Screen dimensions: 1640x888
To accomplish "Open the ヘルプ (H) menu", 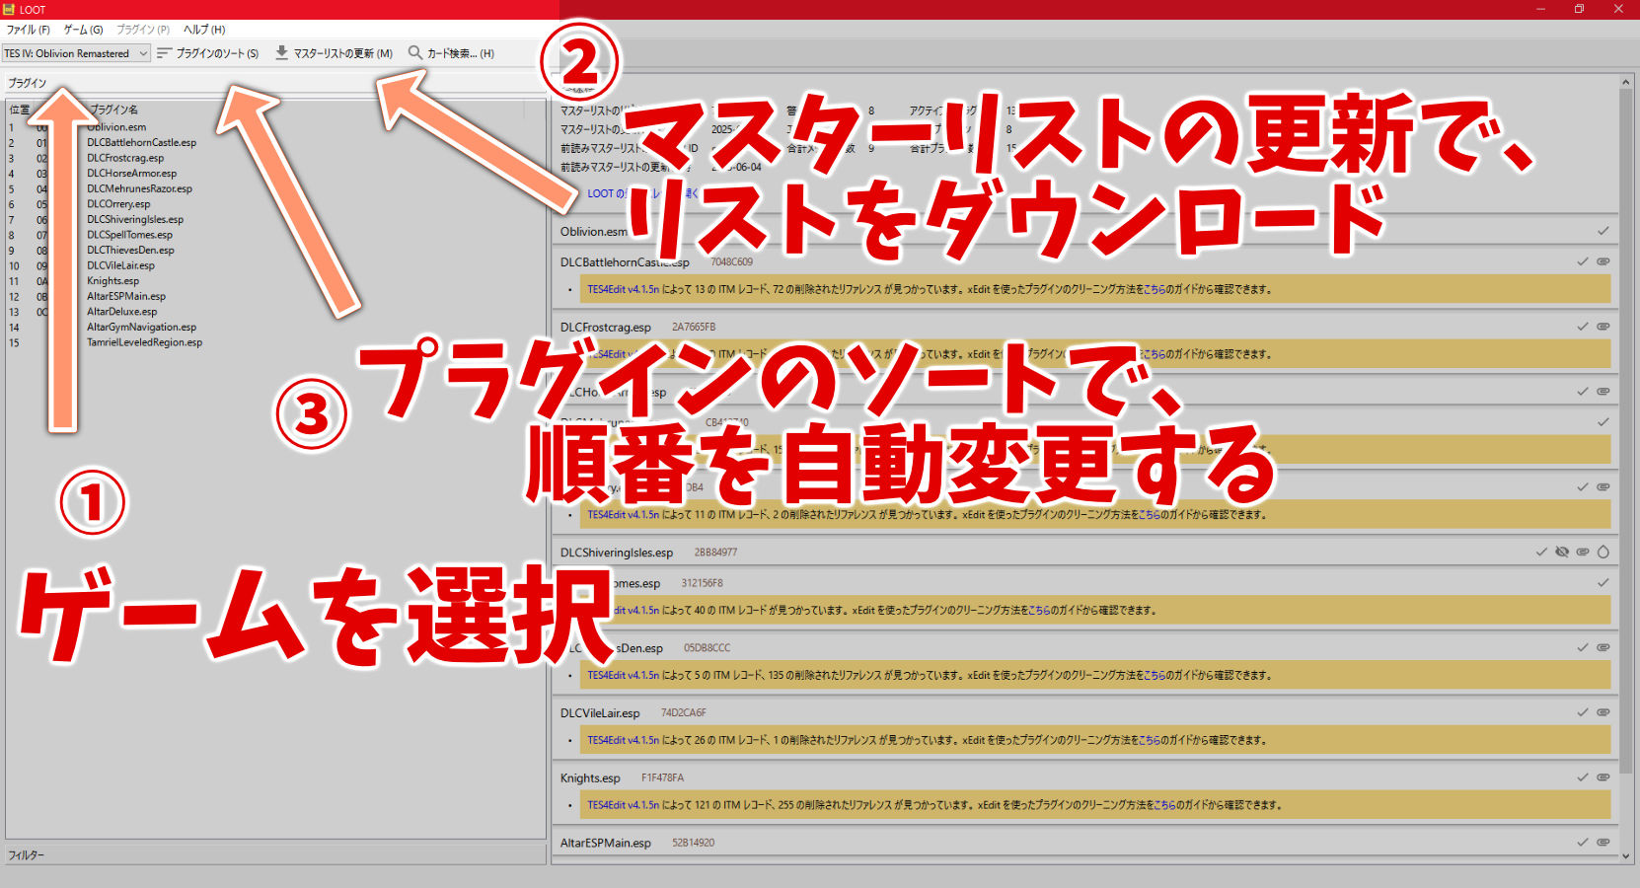I will tap(204, 30).
